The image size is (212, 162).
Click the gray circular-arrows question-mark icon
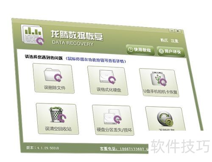pos(165,118)
